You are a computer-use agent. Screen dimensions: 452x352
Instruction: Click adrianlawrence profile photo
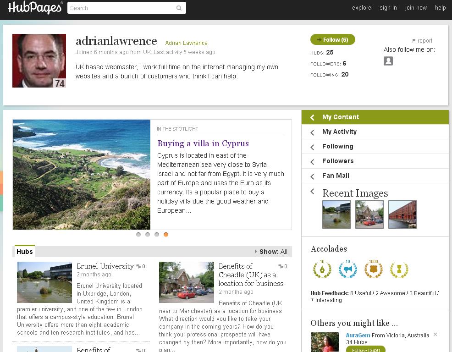(39, 60)
